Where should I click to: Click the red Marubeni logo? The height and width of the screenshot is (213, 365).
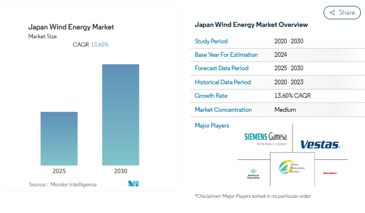tap(330, 173)
